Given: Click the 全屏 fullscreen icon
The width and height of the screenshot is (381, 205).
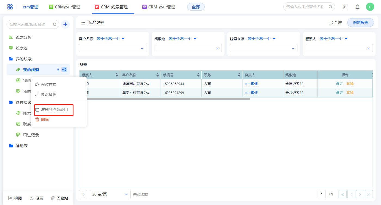Looking at the screenshot, I should [331, 23].
